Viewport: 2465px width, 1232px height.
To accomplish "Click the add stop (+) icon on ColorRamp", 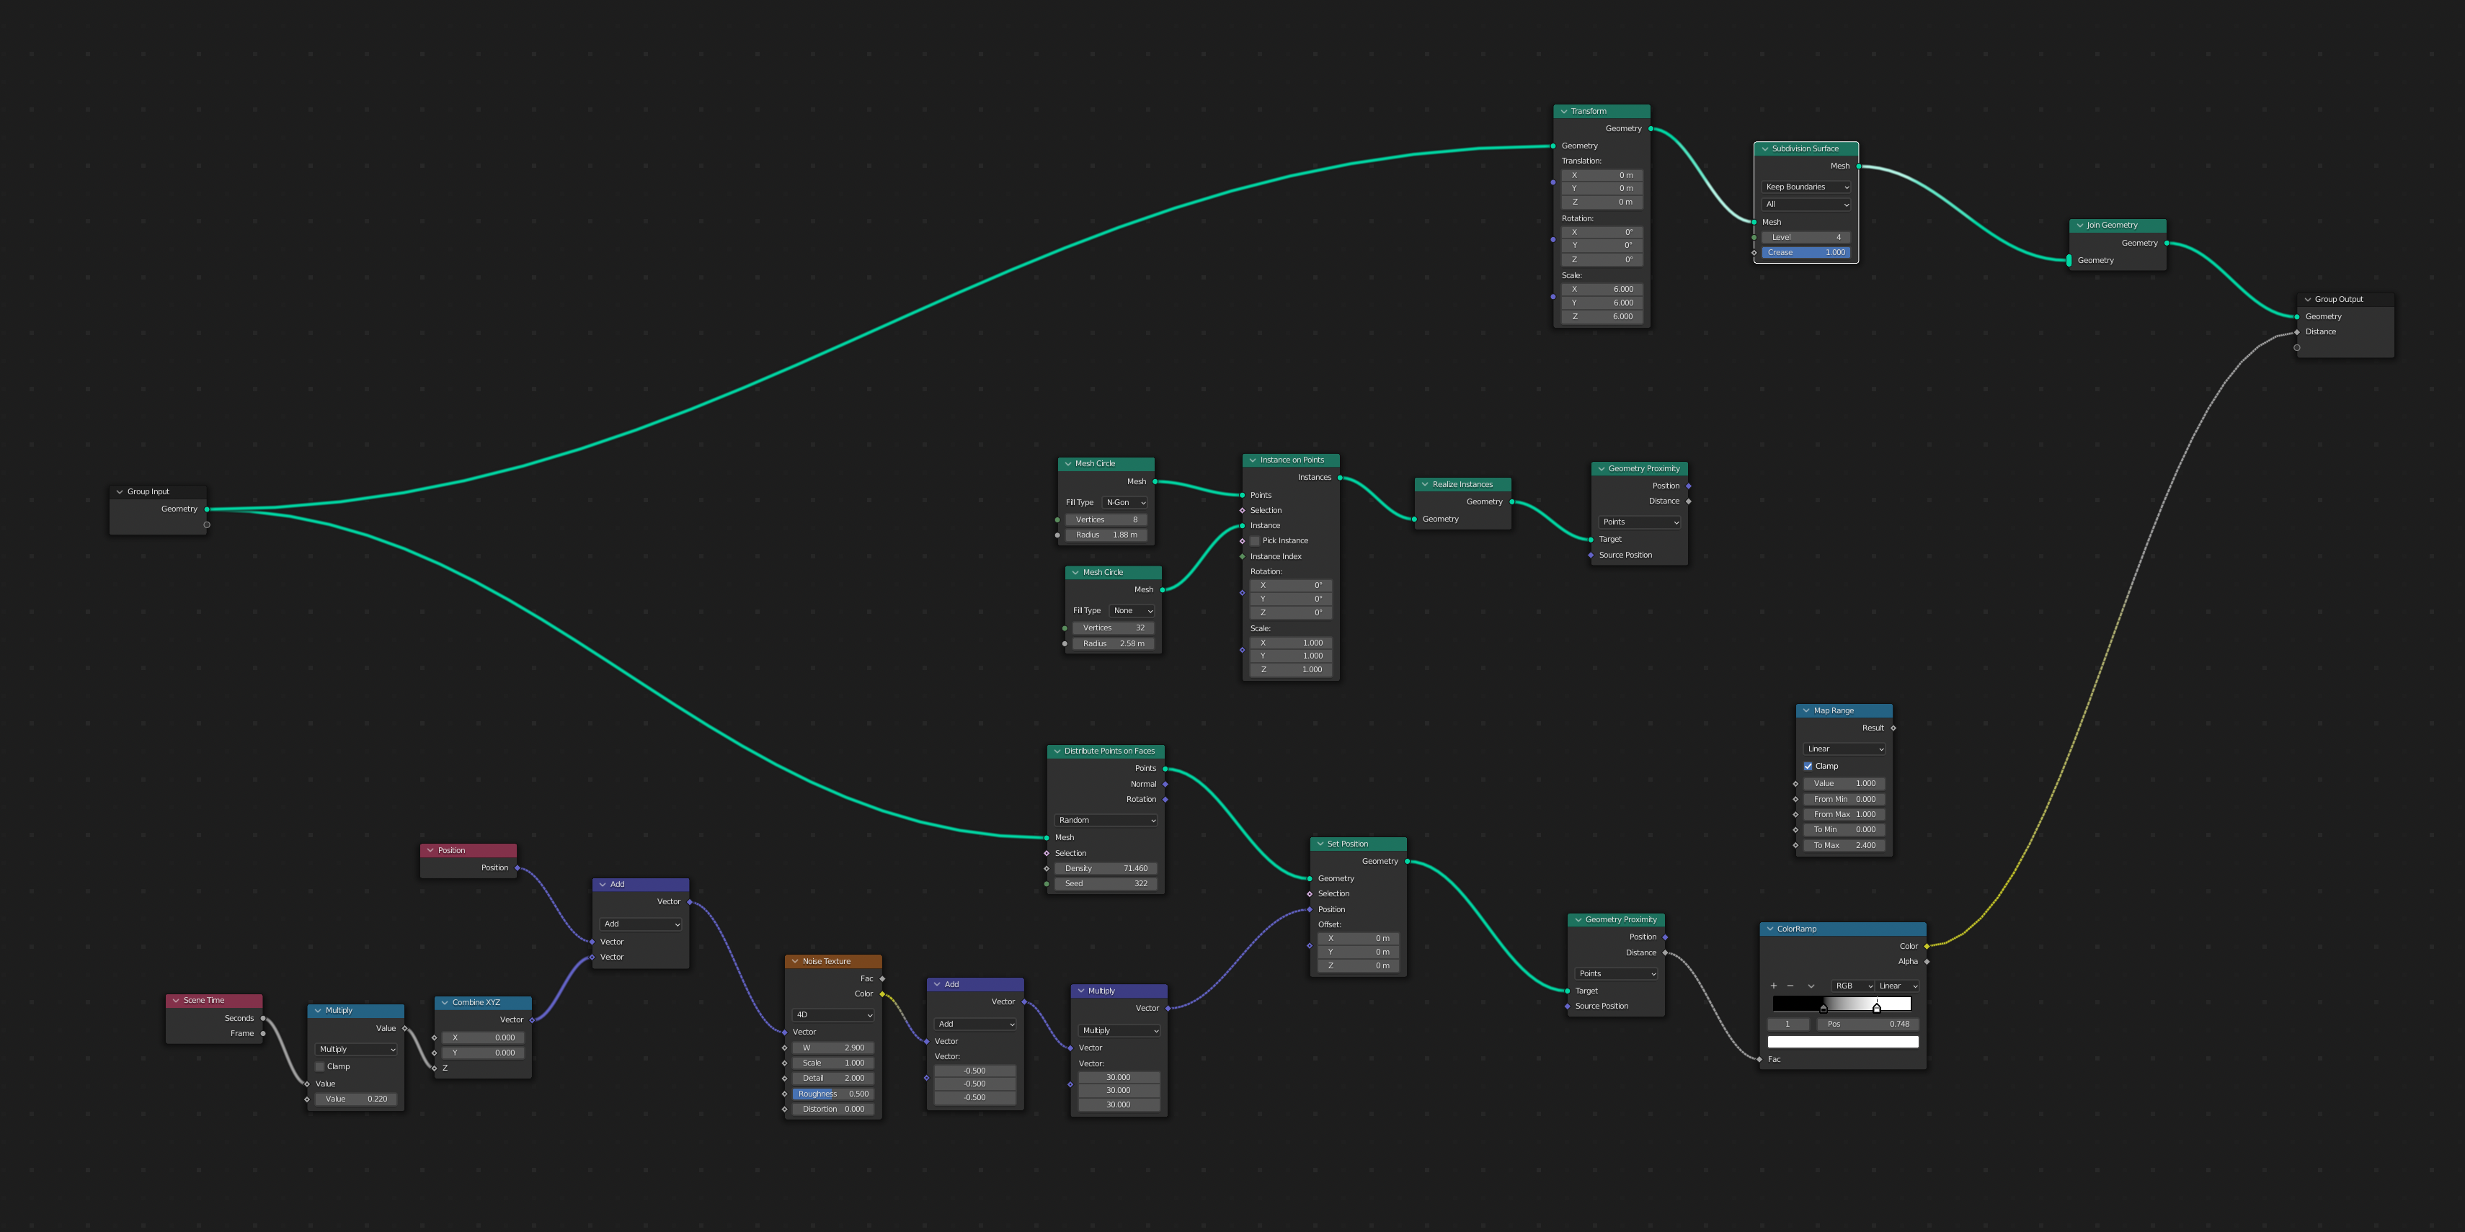I will [x=1775, y=985].
